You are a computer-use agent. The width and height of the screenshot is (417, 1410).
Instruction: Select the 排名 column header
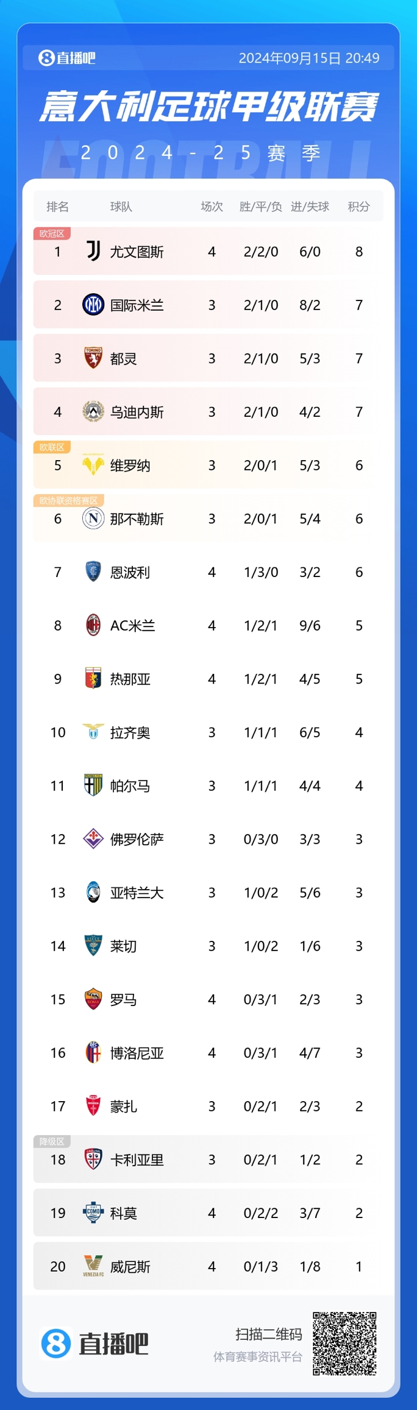click(x=57, y=207)
